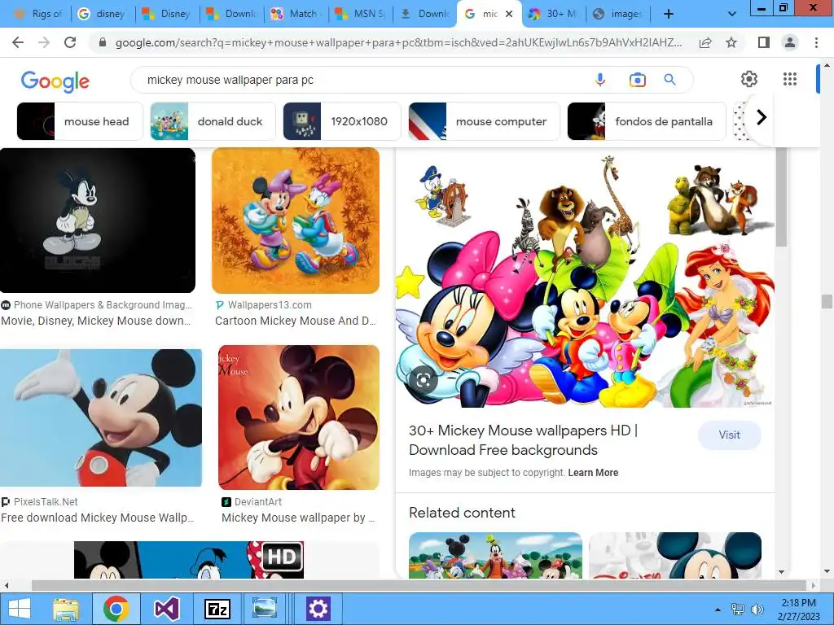Click the address bar URL
Viewport: 834px width, 625px height.
coord(398,42)
